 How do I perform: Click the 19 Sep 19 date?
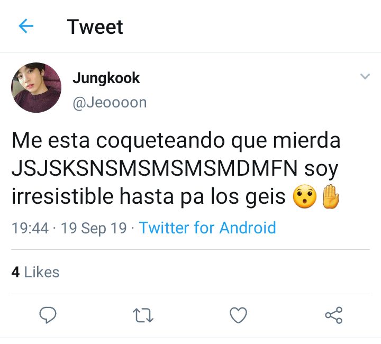click(x=94, y=228)
